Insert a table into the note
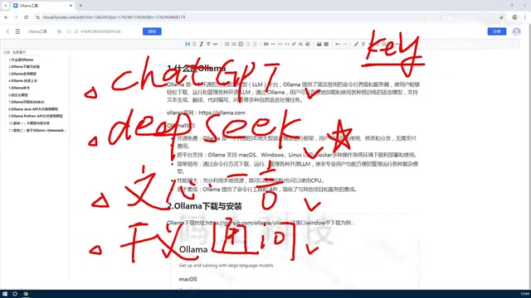531x298 pixels. point(326,44)
